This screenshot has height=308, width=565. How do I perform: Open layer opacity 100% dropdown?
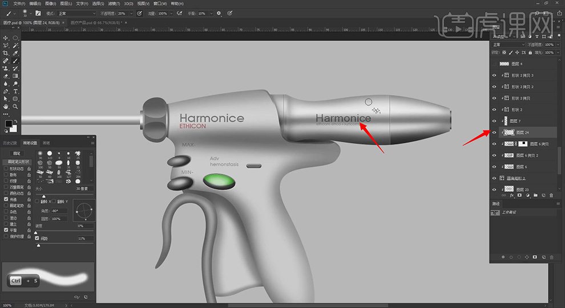point(558,44)
